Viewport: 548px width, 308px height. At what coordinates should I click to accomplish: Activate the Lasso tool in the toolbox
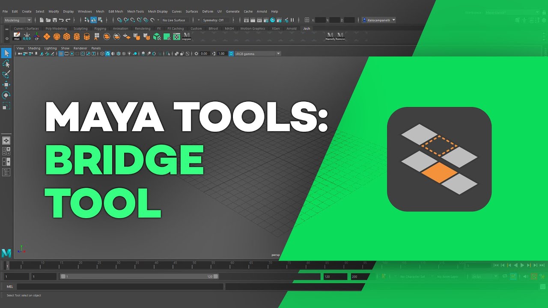(6, 63)
